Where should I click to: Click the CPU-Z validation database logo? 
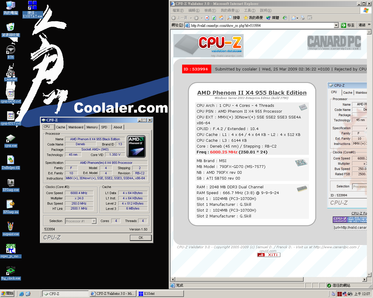(208, 46)
